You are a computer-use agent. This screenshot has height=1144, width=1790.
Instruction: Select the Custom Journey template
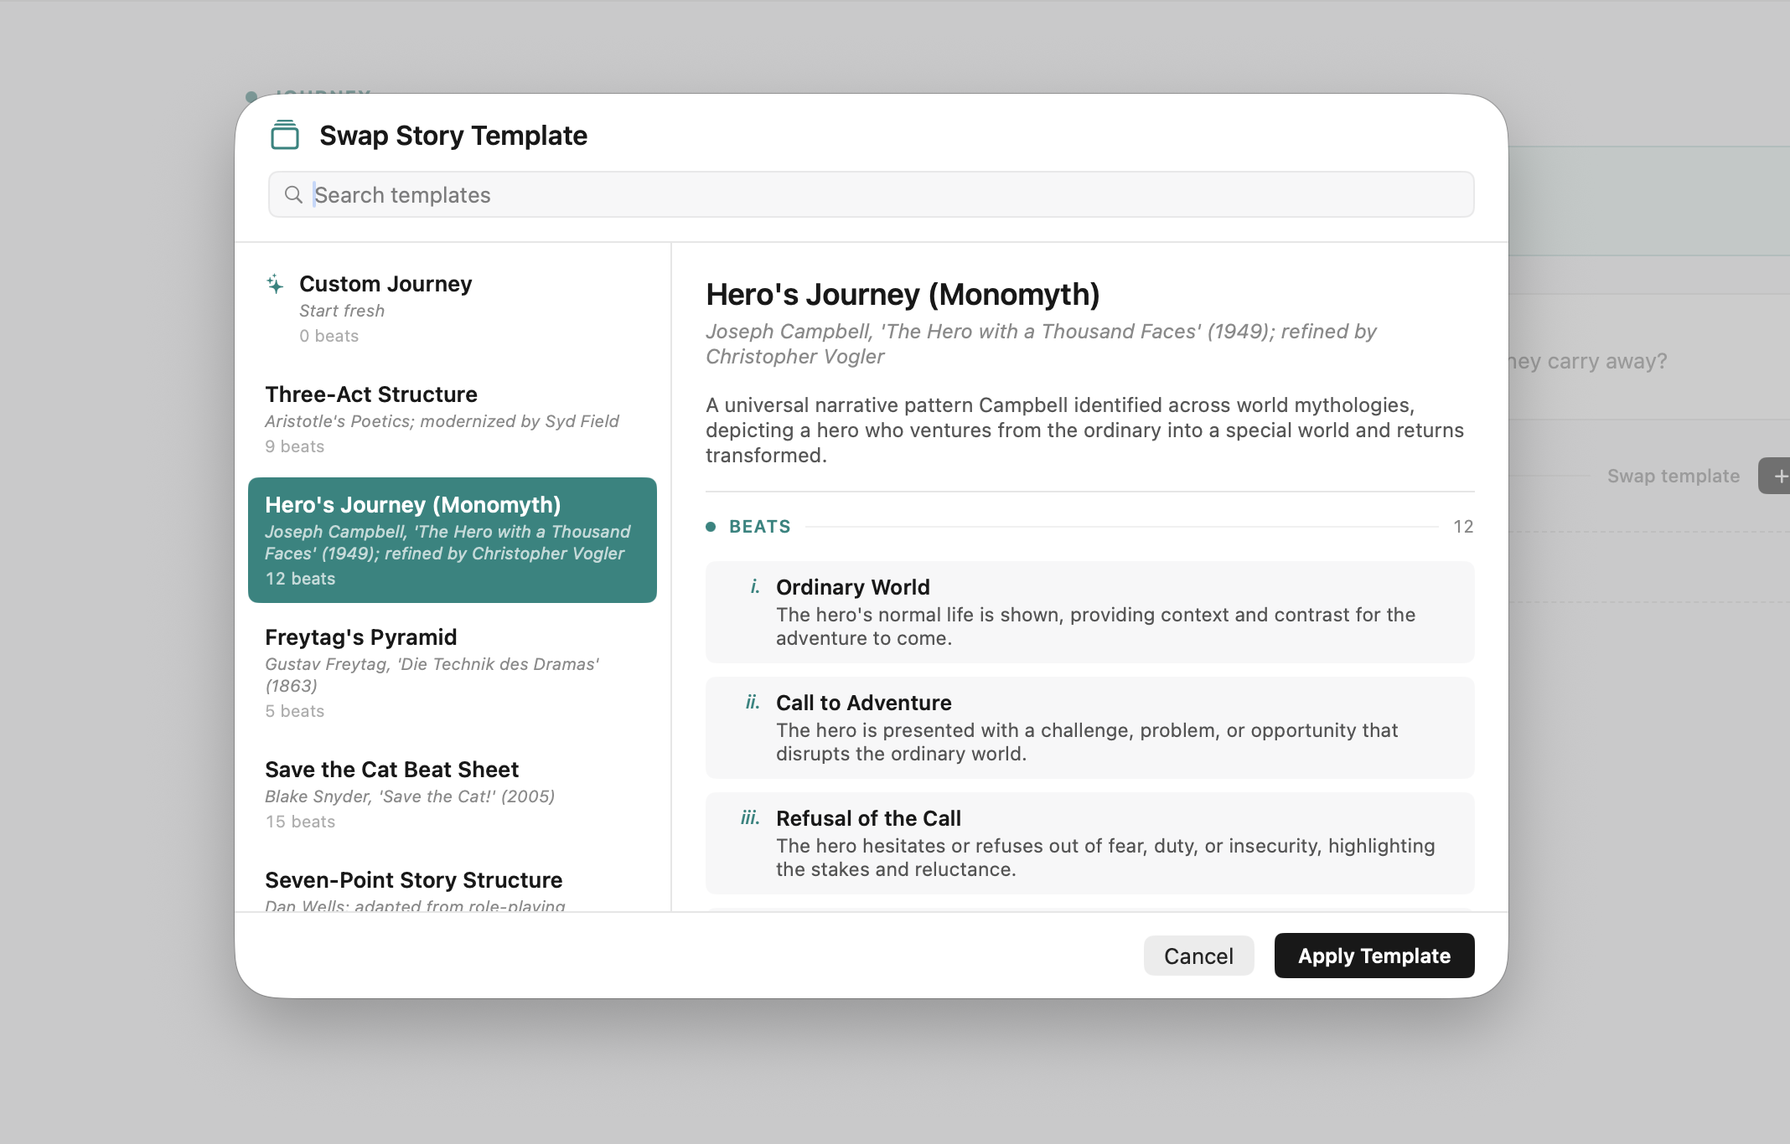tap(453, 308)
